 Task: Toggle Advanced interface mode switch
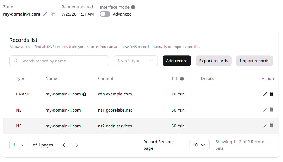pyautogui.click(x=105, y=14)
